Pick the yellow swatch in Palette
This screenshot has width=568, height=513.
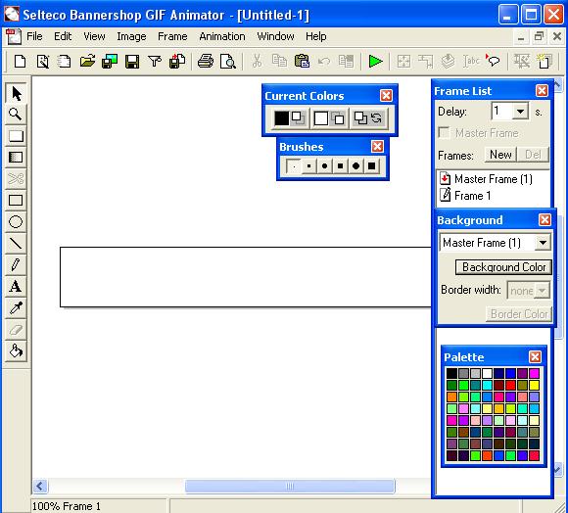[534, 385]
